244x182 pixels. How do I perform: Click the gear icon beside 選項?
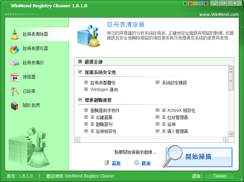point(137,163)
